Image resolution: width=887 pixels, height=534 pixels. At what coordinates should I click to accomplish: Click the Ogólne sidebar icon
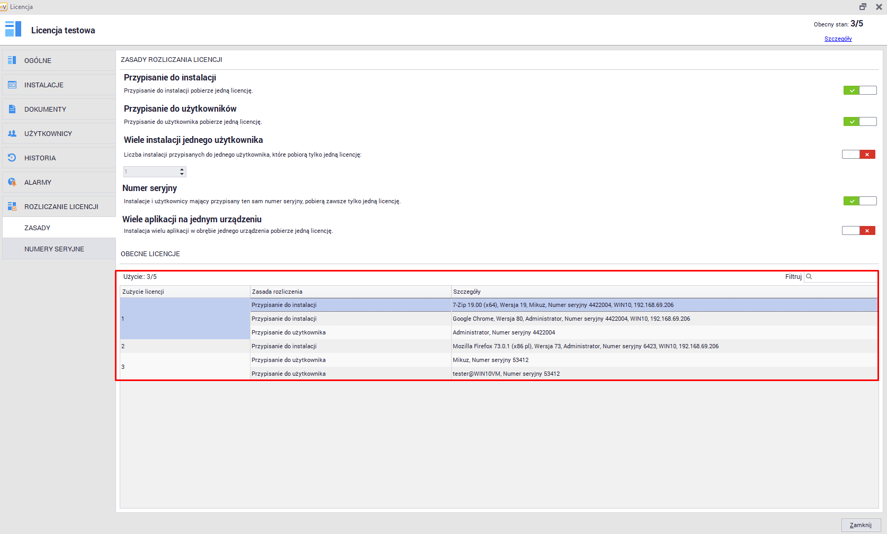pos(12,60)
